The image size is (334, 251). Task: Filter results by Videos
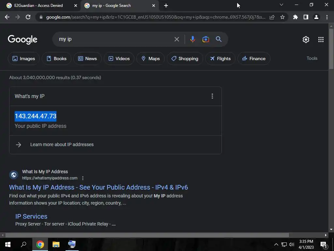119,59
